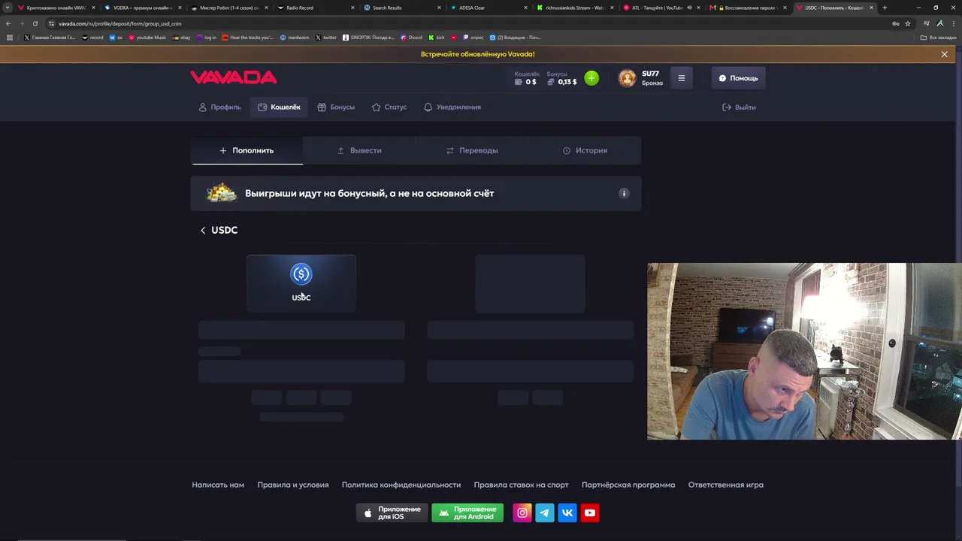Screen dimensions: 962x541
Task: Select the USDC coin card
Action: [301, 283]
